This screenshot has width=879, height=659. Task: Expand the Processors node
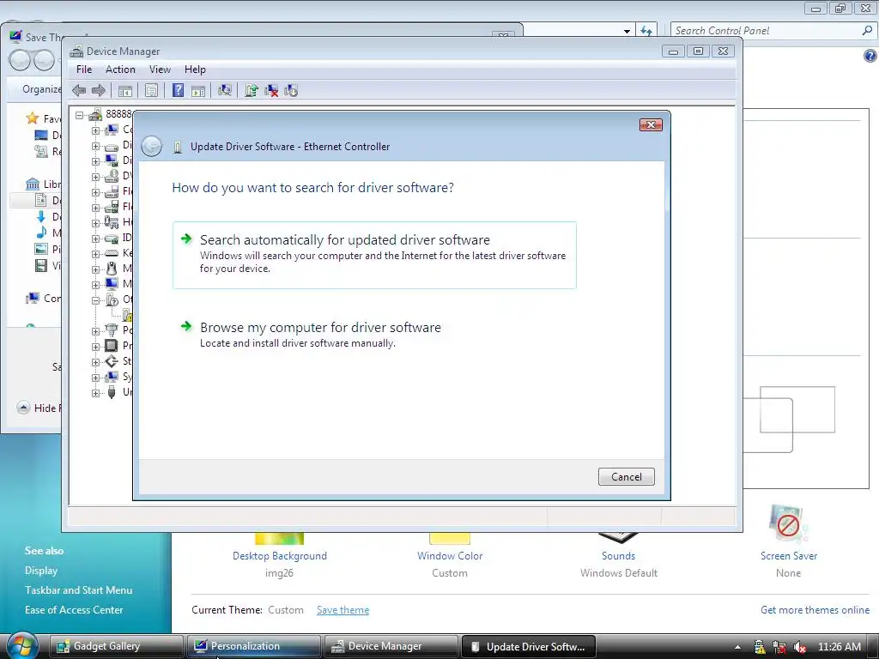point(95,347)
